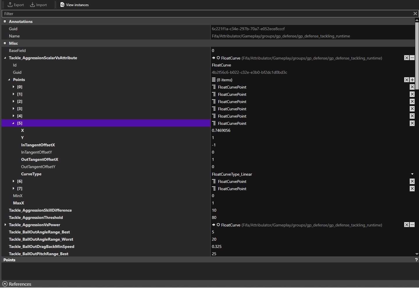The width and height of the screenshot is (419, 288).
Task: Collapse the Tackle_AggressionScalarVsAttribute section
Action: click(x=5, y=58)
